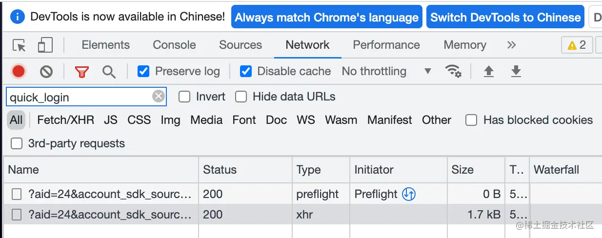
Task: Filter requests by Fetch/XHR type
Action: pyautogui.click(x=66, y=120)
